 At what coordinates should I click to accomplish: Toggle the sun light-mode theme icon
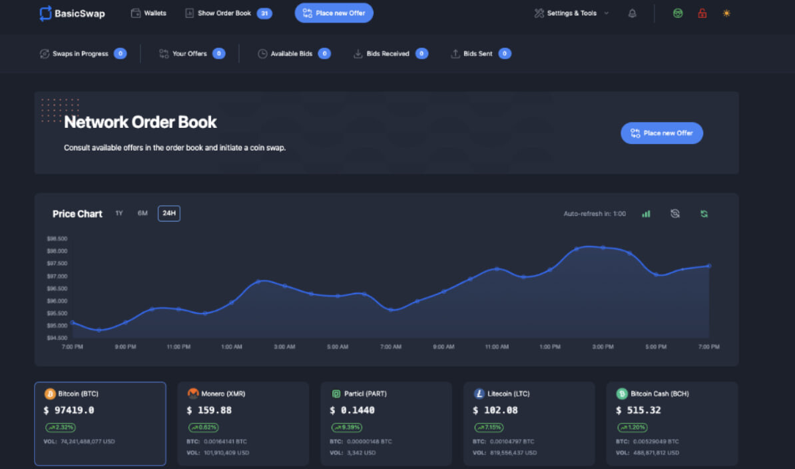[x=726, y=14]
